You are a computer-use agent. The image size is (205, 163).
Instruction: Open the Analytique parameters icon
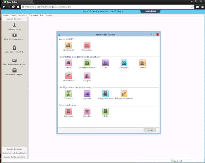[x=124, y=63]
